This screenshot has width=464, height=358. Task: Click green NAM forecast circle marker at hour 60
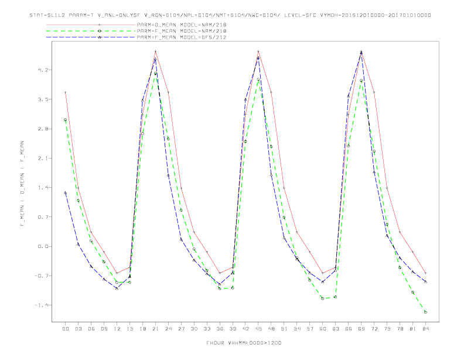[x=323, y=298]
